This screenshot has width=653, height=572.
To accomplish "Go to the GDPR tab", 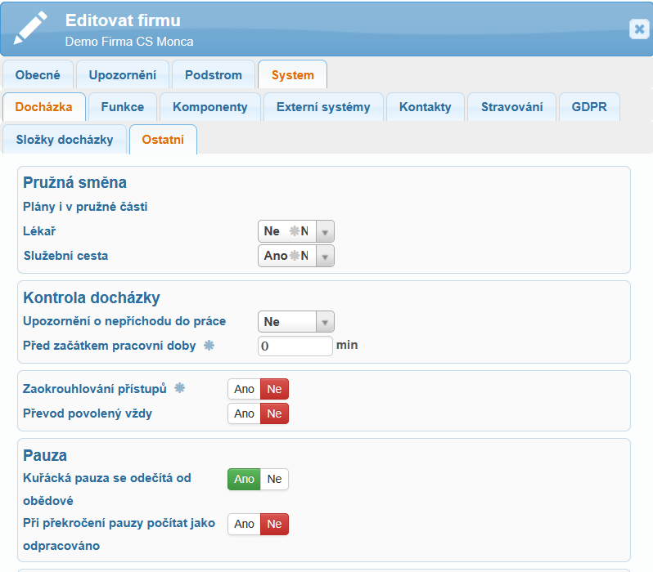I will [x=589, y=107].
